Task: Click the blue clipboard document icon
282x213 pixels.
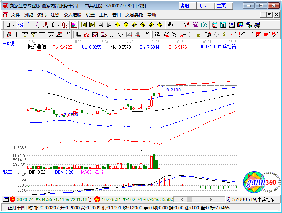Action: click(28, 25)
